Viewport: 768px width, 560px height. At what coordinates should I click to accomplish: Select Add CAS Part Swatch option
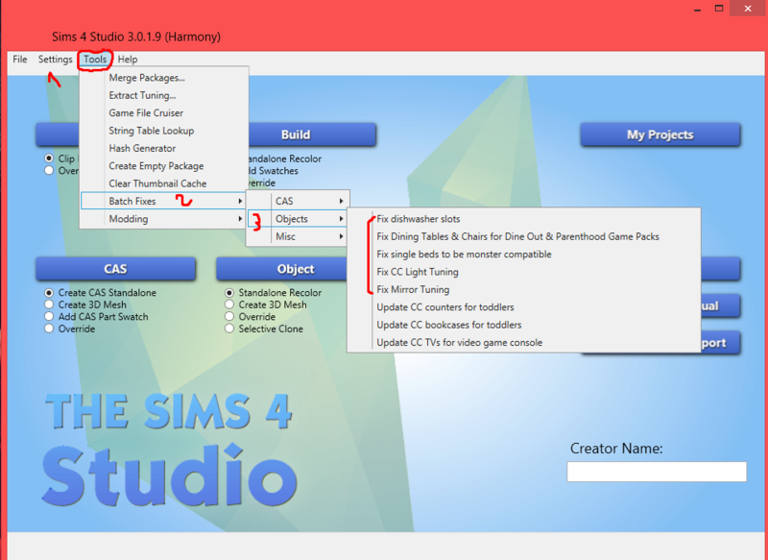pos(49,316)
